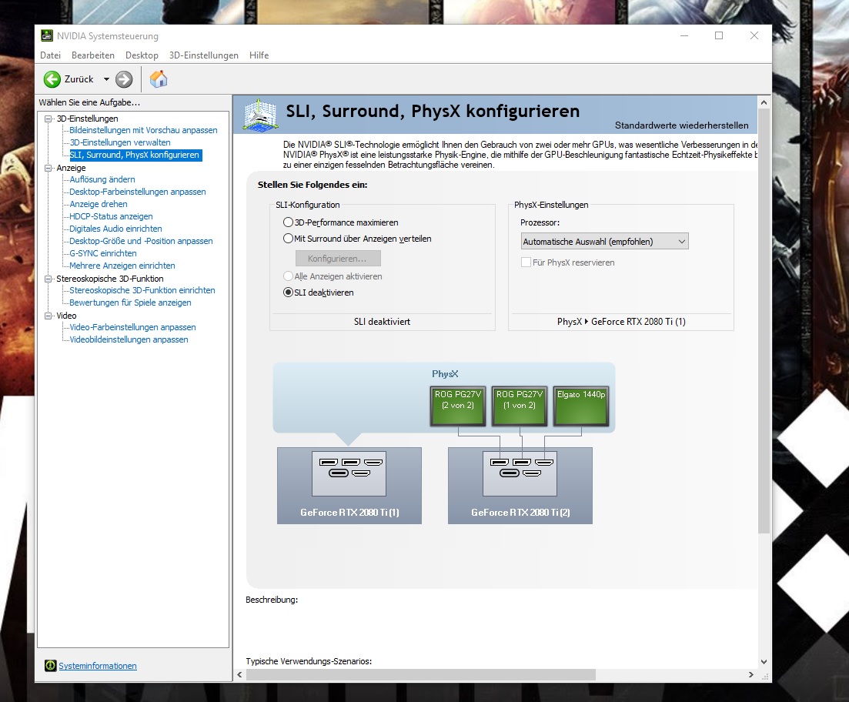This screenshot has width=849, height=702.
Task: Open the Datei menu
Action: [x=50, y=55]
